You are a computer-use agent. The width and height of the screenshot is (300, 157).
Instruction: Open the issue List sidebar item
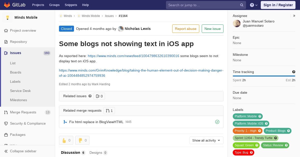[13, 63]
